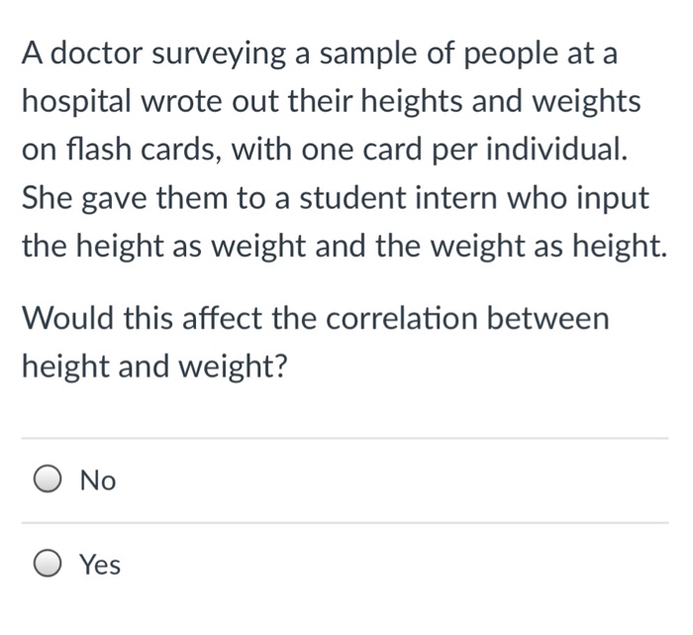Click the line starting 'hospital wrote out'
This screenshot has width=693, height=635.
(x=331, y=101)
